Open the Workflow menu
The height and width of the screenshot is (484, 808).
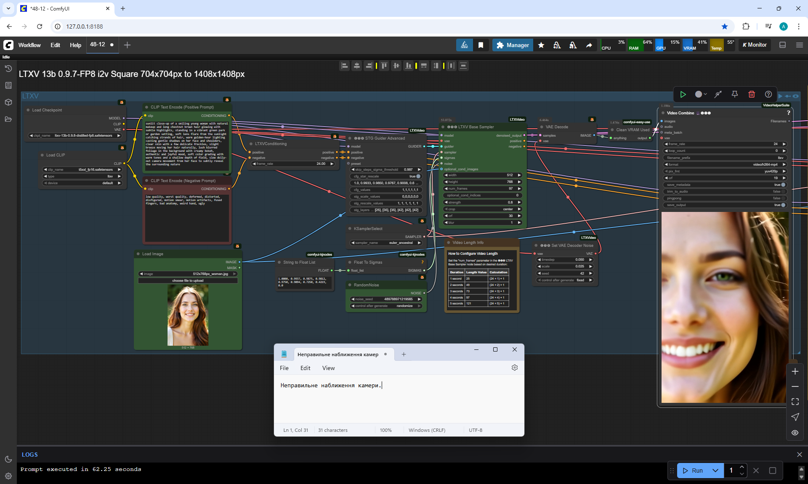coord(29,45)
